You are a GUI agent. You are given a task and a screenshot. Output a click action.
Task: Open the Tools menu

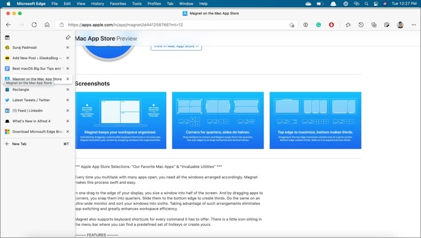pyautogui.click(x=137, y=4)
